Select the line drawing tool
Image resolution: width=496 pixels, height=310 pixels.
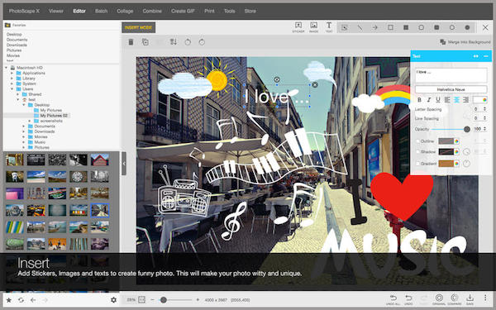(360, 27)
